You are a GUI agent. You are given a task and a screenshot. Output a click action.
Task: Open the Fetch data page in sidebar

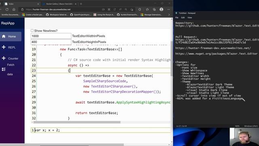coord(11,69)
